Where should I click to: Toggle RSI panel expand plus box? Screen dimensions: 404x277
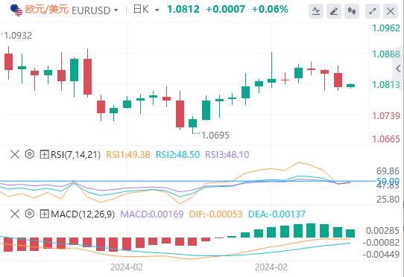point(44,154)
